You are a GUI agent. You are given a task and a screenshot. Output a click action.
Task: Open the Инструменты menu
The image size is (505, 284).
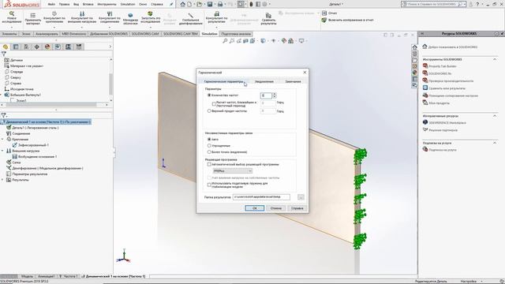(x=107, y=5)
